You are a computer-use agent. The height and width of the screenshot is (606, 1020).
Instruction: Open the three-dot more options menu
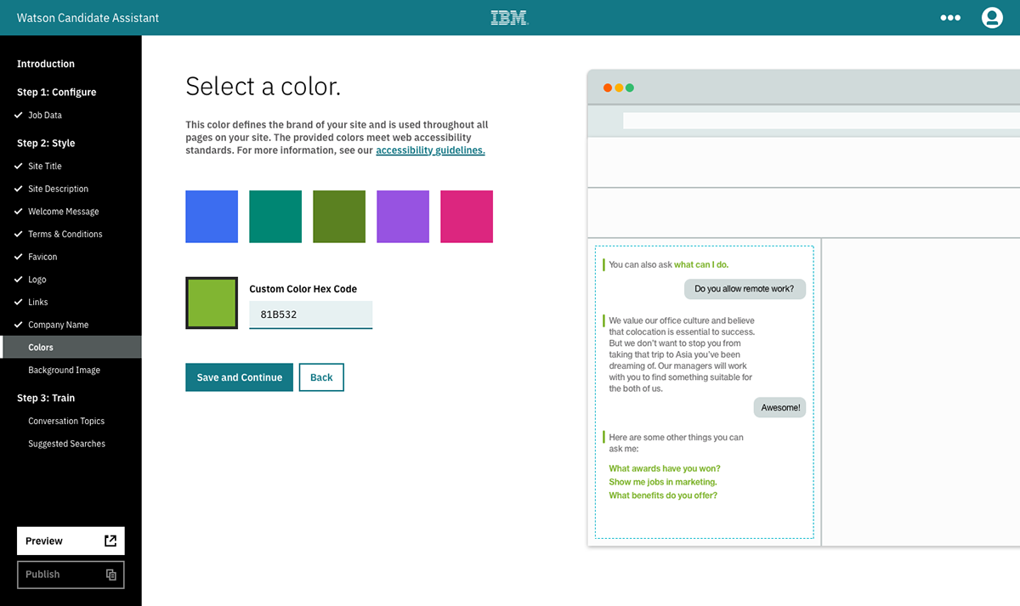coord(950,18)
